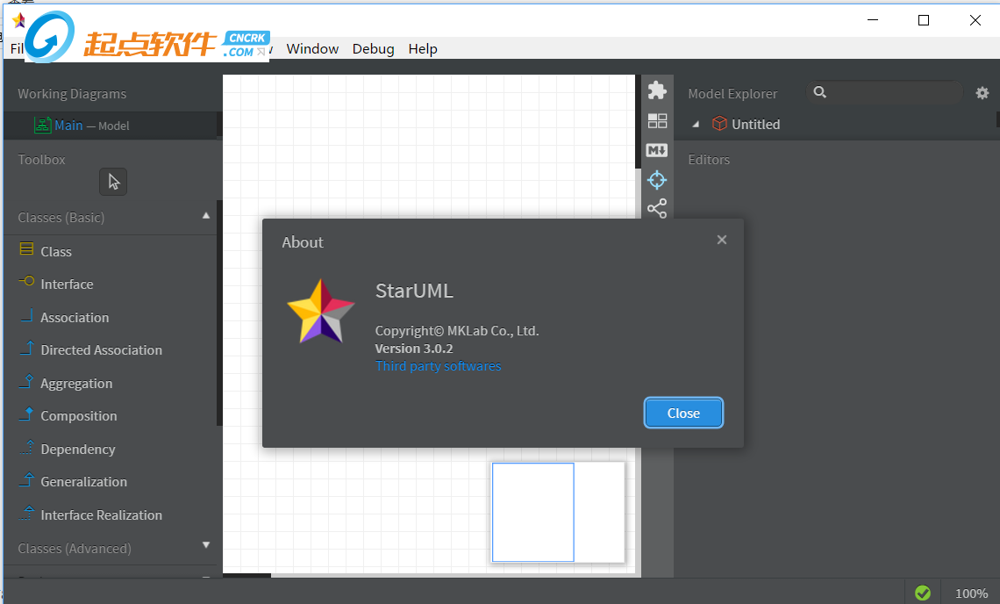Open Model Explorer settings gear
The image size is (1000, 604).
tap(982, 93)
